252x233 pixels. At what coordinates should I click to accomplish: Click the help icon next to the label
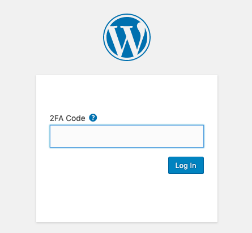tap(93, 118)
